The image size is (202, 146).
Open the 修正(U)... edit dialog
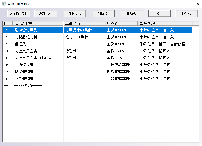click(74, 13)
